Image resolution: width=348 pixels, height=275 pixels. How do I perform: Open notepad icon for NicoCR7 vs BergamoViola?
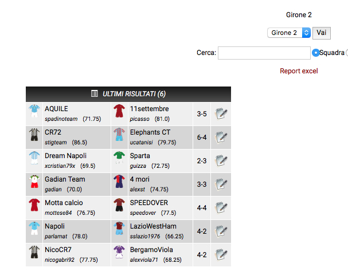(220, 254)
